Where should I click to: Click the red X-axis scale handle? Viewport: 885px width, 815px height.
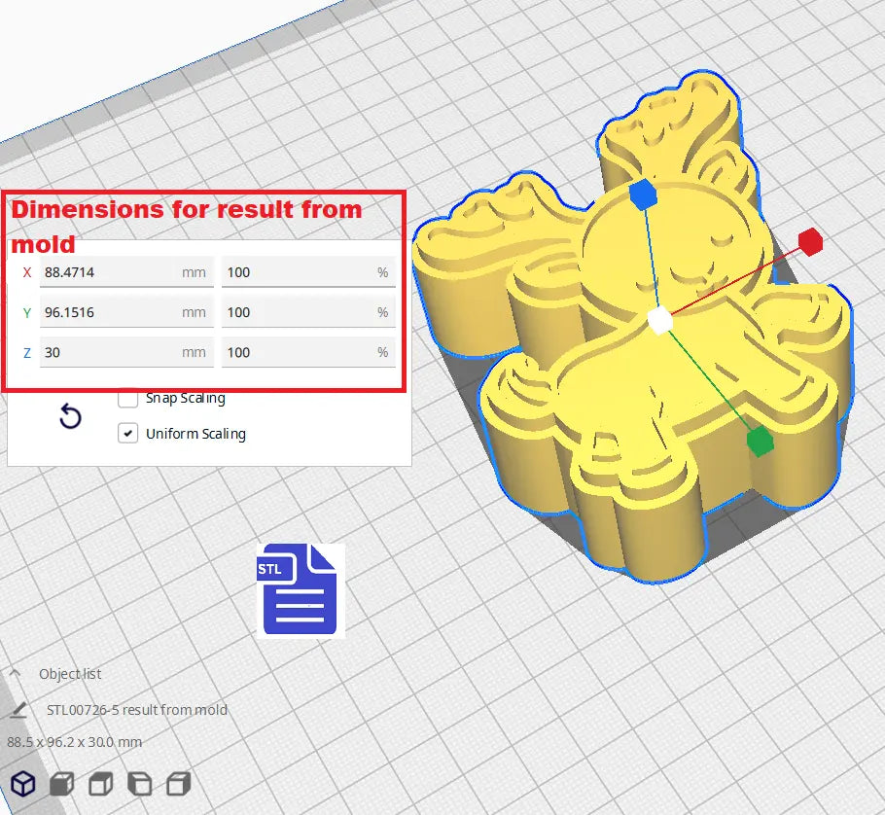point(810,242)
